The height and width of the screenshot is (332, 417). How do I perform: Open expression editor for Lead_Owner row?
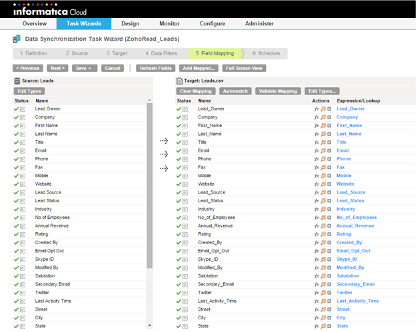[316, 109]
